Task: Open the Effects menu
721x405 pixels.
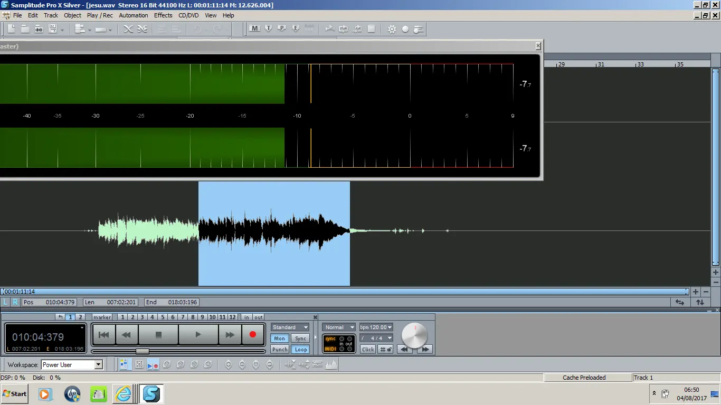Action: tap(163, 15)
